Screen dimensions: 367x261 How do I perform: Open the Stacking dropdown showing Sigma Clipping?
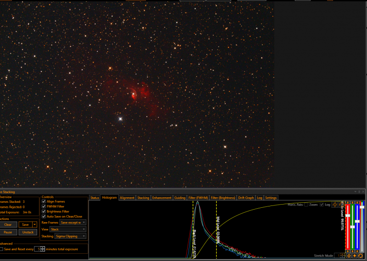click(x=71, y=236)
